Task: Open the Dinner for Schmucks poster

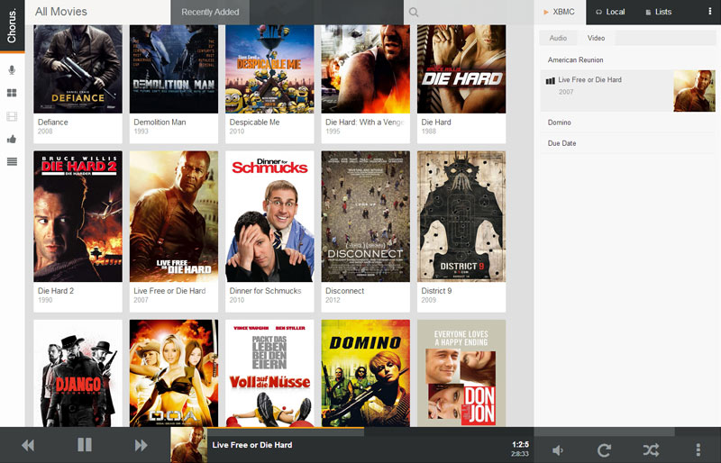Action: pyautogui.click(x=269, y=216)
